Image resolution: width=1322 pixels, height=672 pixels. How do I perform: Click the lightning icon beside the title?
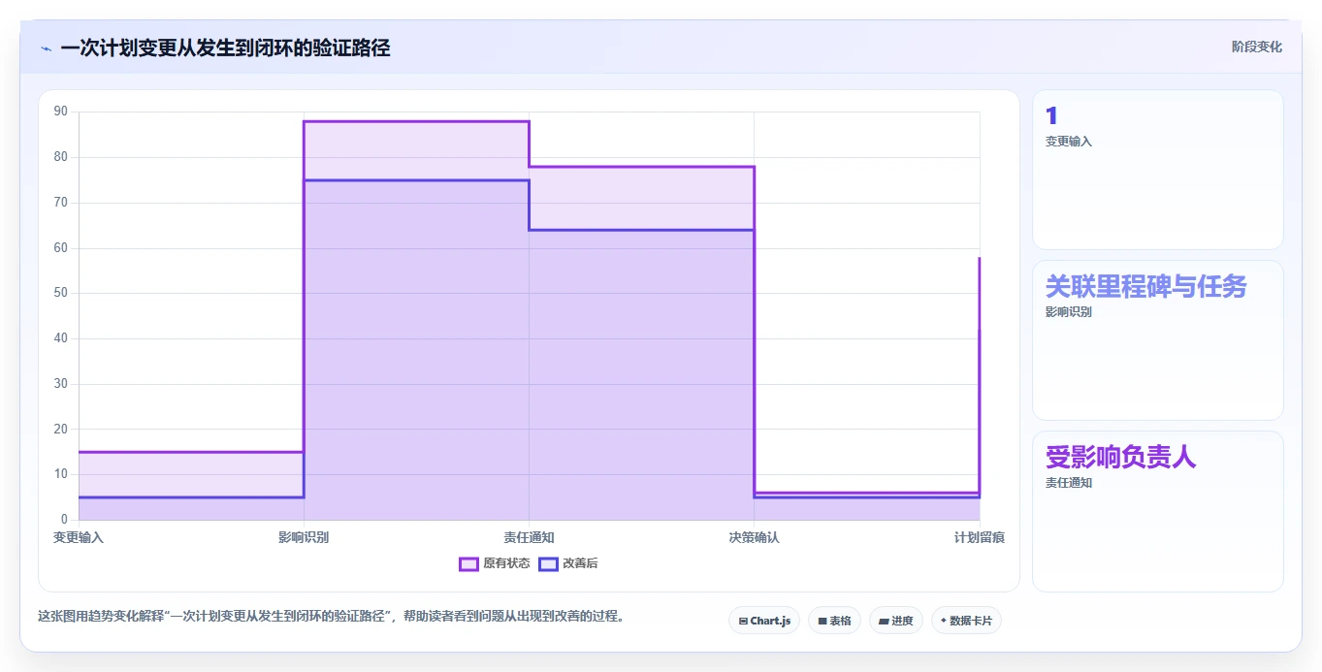point(46,48)
